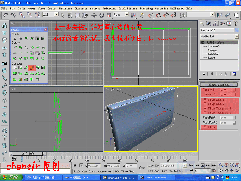Open the Edit menu
This screenshot has width=241, height=181.
12,9
